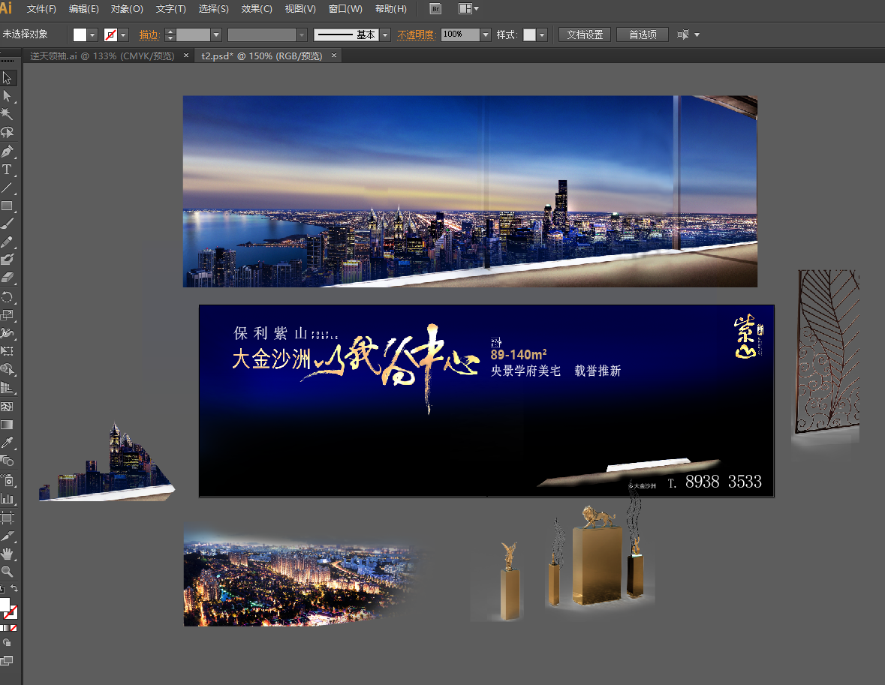Expand the opacity percentage dropdown
885x685 pixels.
click(486, 35)
